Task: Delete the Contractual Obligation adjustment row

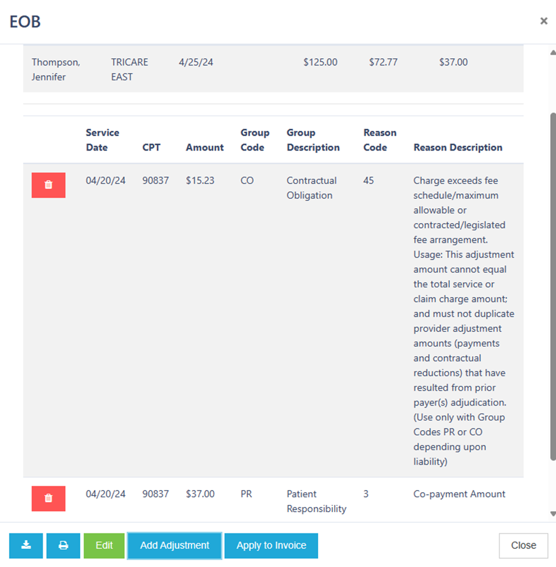Action: pos(48,185)
